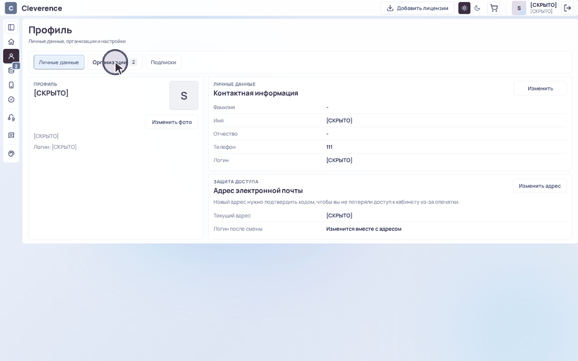Go to the home page icon

(11, 42)
